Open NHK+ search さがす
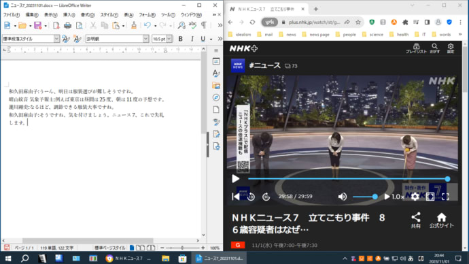The image size is (469, 264). (434, 48)
